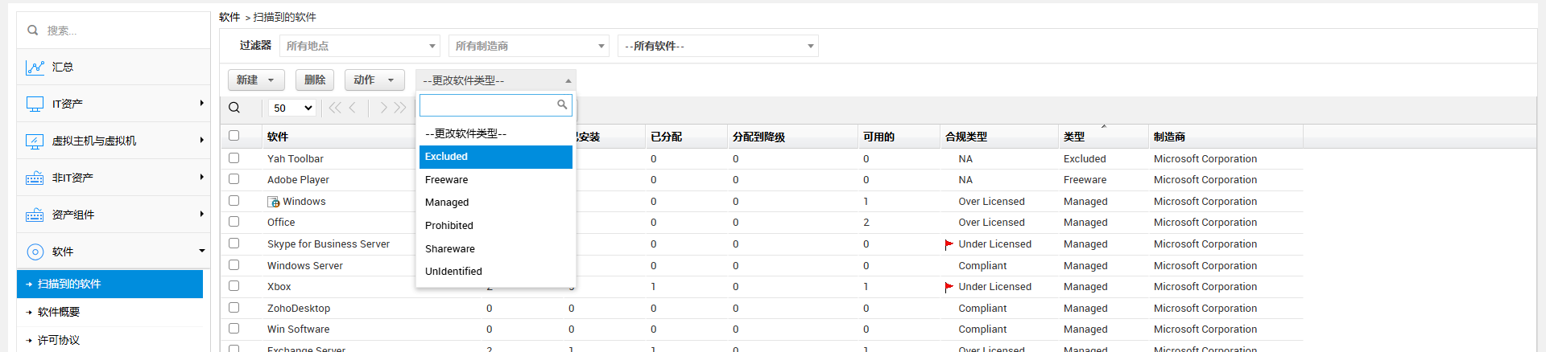The width and height of the screenshot is (1546, 352).
Task: Choose Freeware from the software type list
Action: pyautogui.click(x=447, y=180)
